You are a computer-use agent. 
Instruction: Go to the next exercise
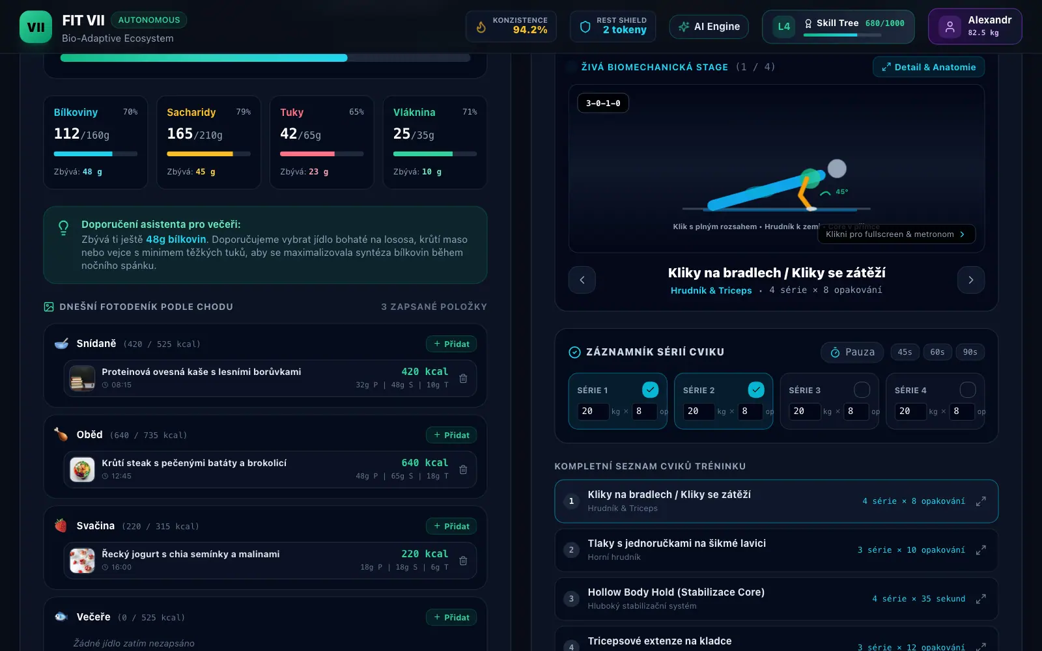point(971,280)
